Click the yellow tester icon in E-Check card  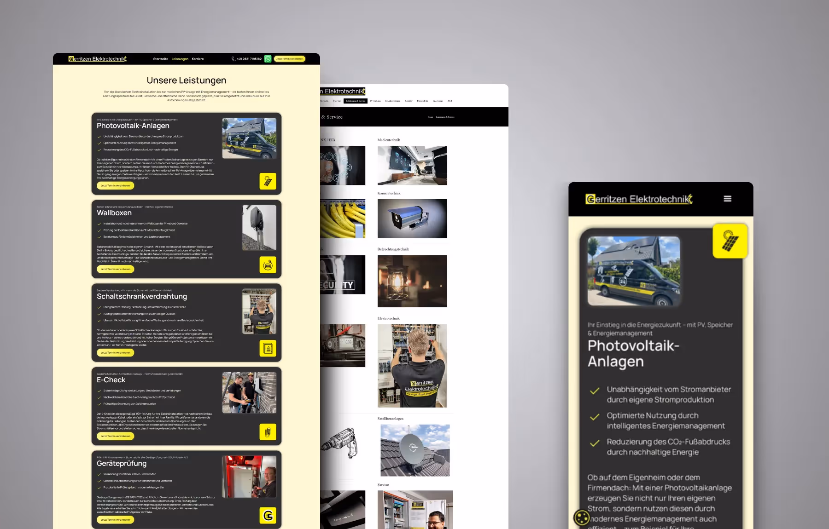[268, 432]
